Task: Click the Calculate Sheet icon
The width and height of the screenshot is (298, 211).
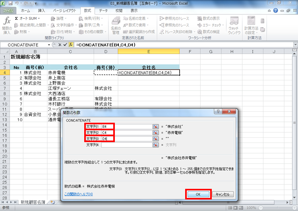Action: coord(263,29)
